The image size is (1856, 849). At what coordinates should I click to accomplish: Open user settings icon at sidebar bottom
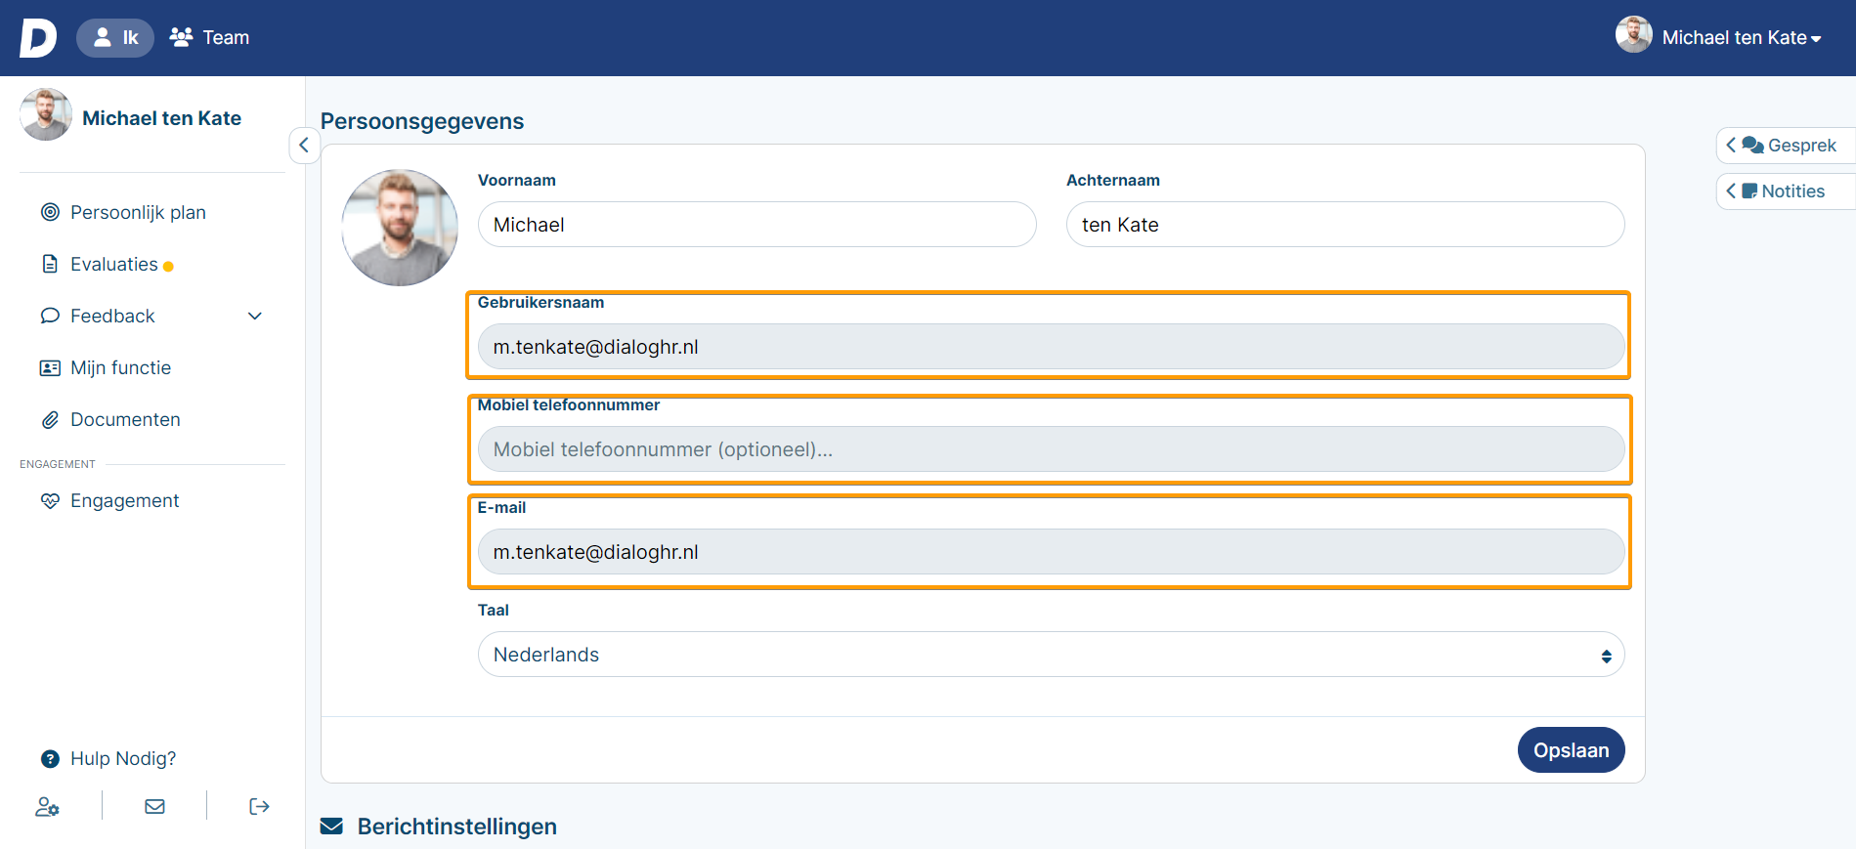pyautogui.click(x=48, y=807)
